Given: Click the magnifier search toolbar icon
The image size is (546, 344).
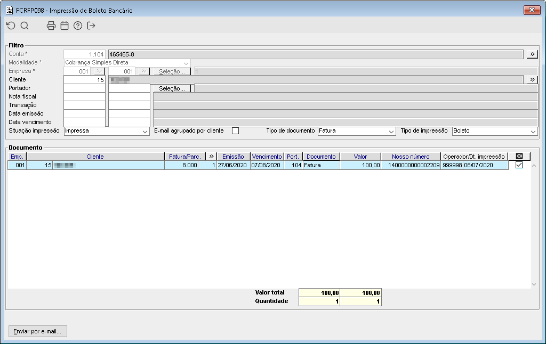Looking at the screenshot, I should [25, 26].
